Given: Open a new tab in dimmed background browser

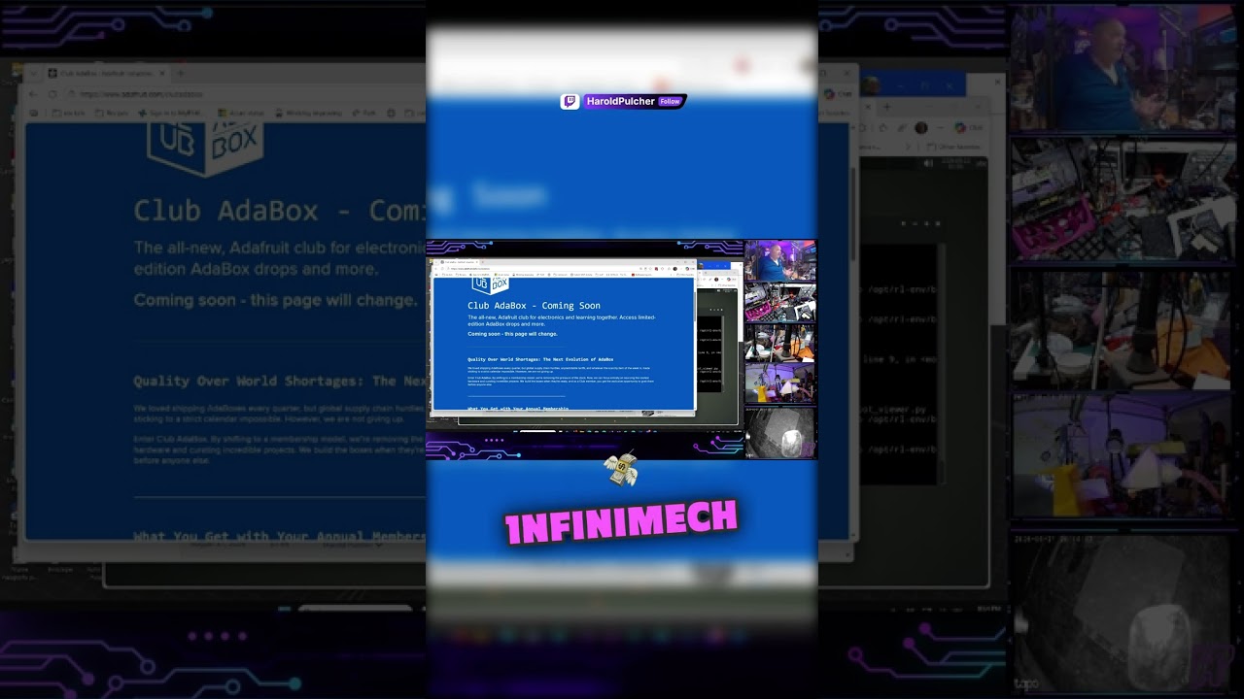Looking at the screenshot, I should pos(181,73).
